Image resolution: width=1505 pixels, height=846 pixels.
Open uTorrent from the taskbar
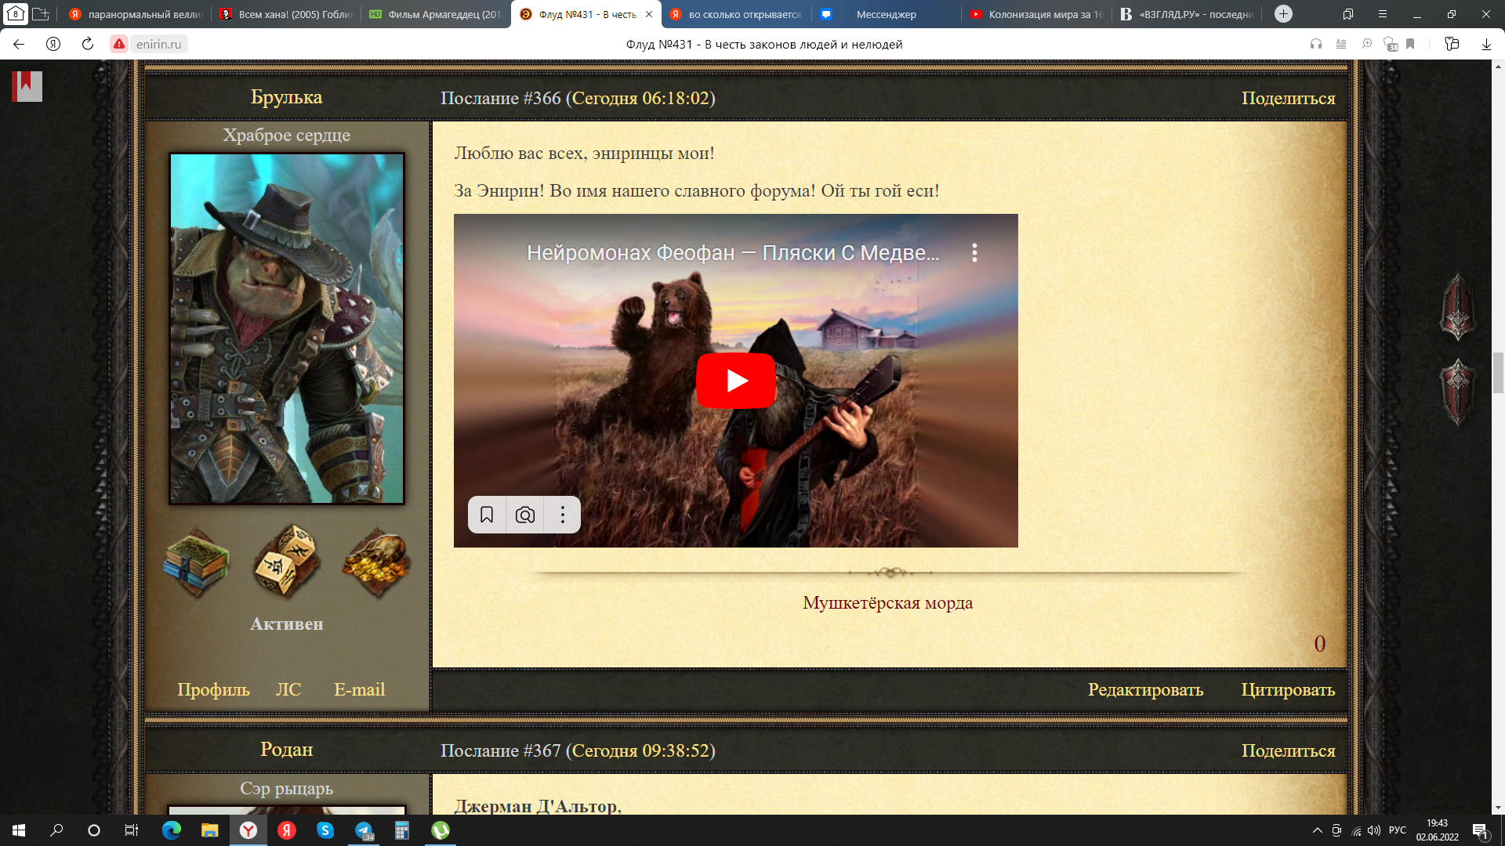coord(441,830)
